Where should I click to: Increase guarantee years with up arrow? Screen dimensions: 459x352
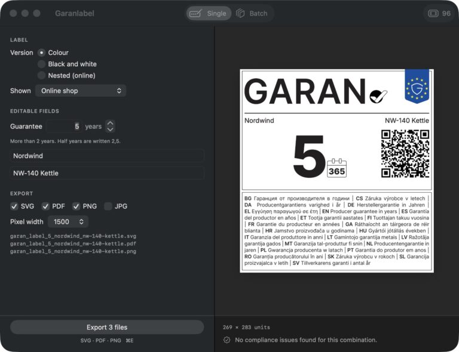110,123
